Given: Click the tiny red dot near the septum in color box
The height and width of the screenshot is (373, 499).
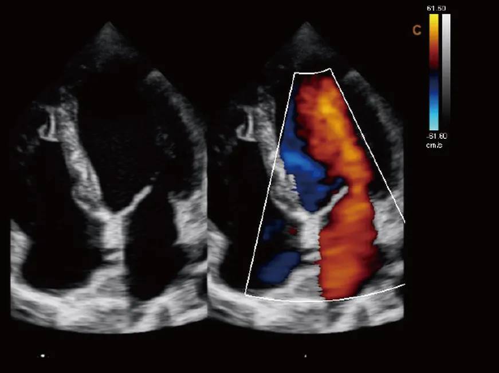Looking at the screenshot, I should (292, 231).
